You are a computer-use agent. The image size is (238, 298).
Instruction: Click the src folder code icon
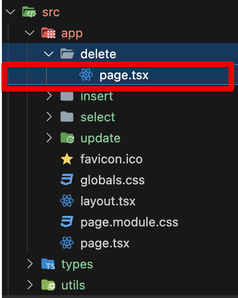(29, 12)
